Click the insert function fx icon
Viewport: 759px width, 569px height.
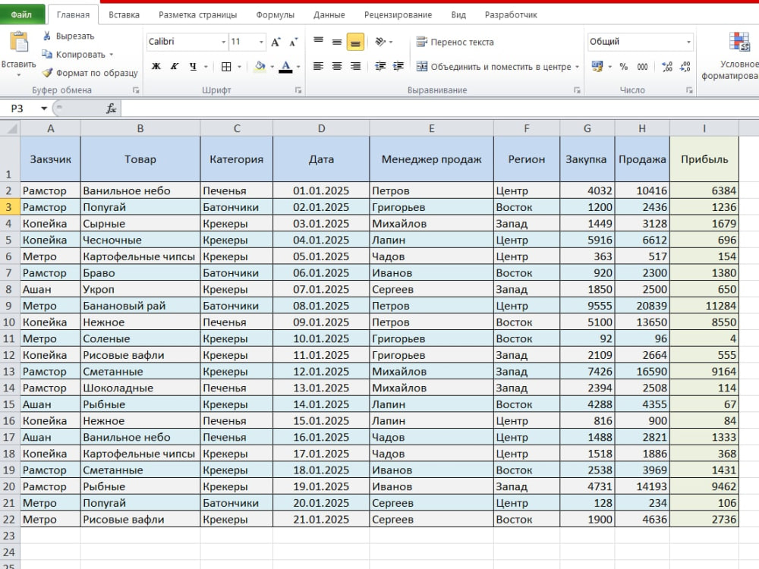pyautogui.click(x=112, y=108)
